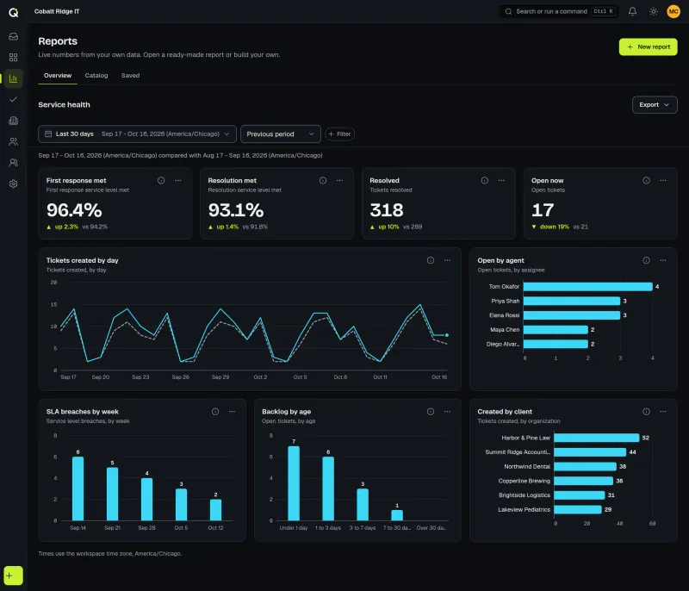Focus the Search or run a command field
689x591 pixels.
[x=559, y=11]
